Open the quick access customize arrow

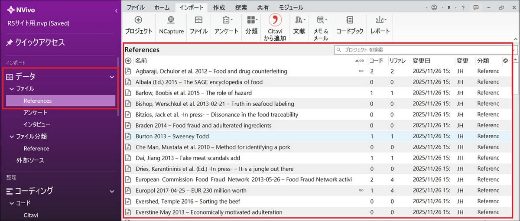click(449, 7)
